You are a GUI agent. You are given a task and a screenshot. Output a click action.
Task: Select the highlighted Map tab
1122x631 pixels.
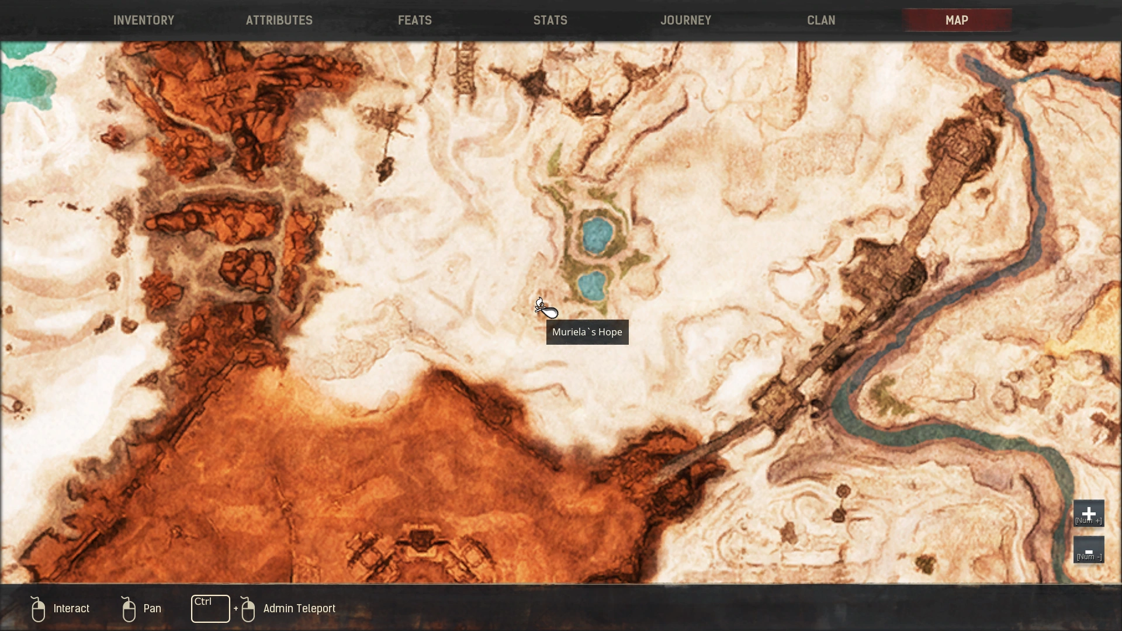click(x=957, y=20)
